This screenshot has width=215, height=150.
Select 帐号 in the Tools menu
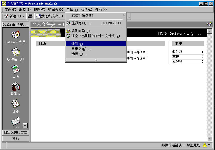point(96,44)
